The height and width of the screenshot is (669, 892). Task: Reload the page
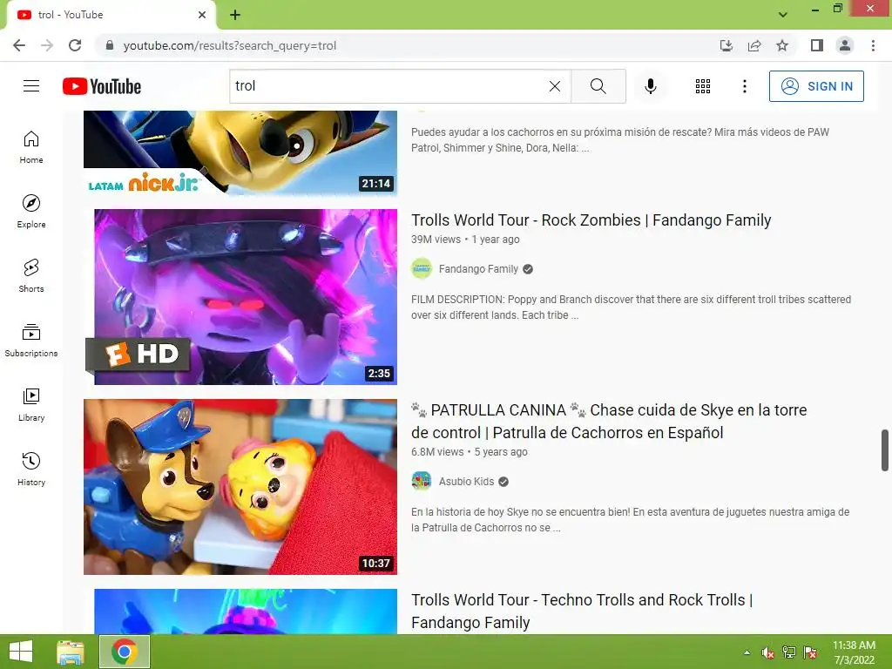(75, 45)
